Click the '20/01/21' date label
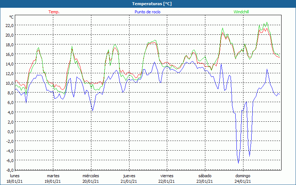Image resolution: width=296 pixels, height=185 pixels. pyautogui.click(x=91, y=181)
